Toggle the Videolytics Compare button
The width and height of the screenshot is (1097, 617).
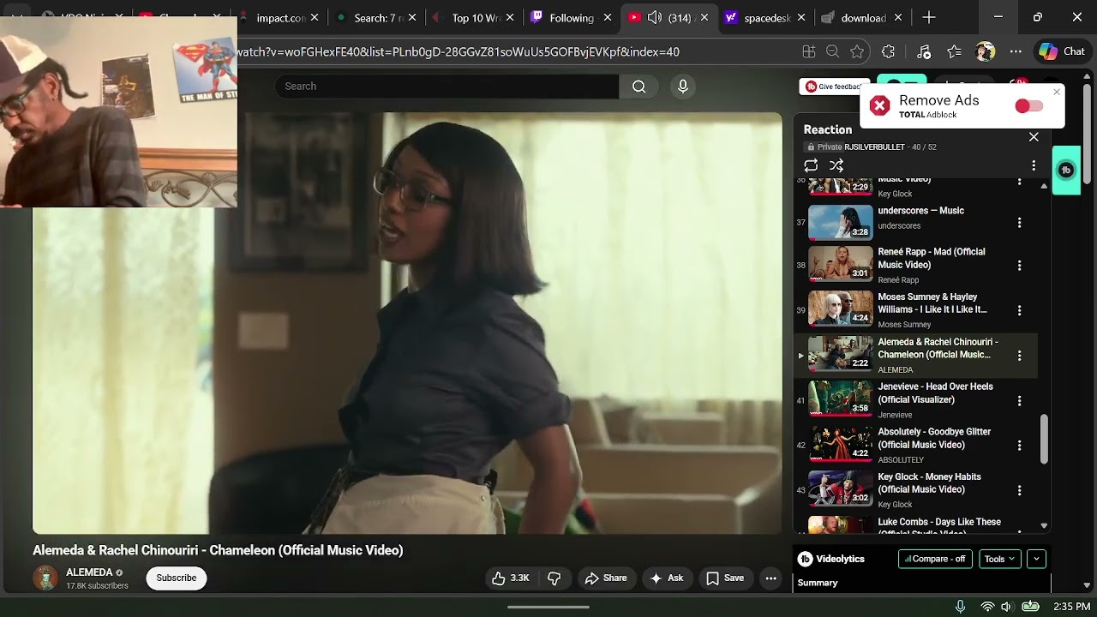(x=935, y=559)
